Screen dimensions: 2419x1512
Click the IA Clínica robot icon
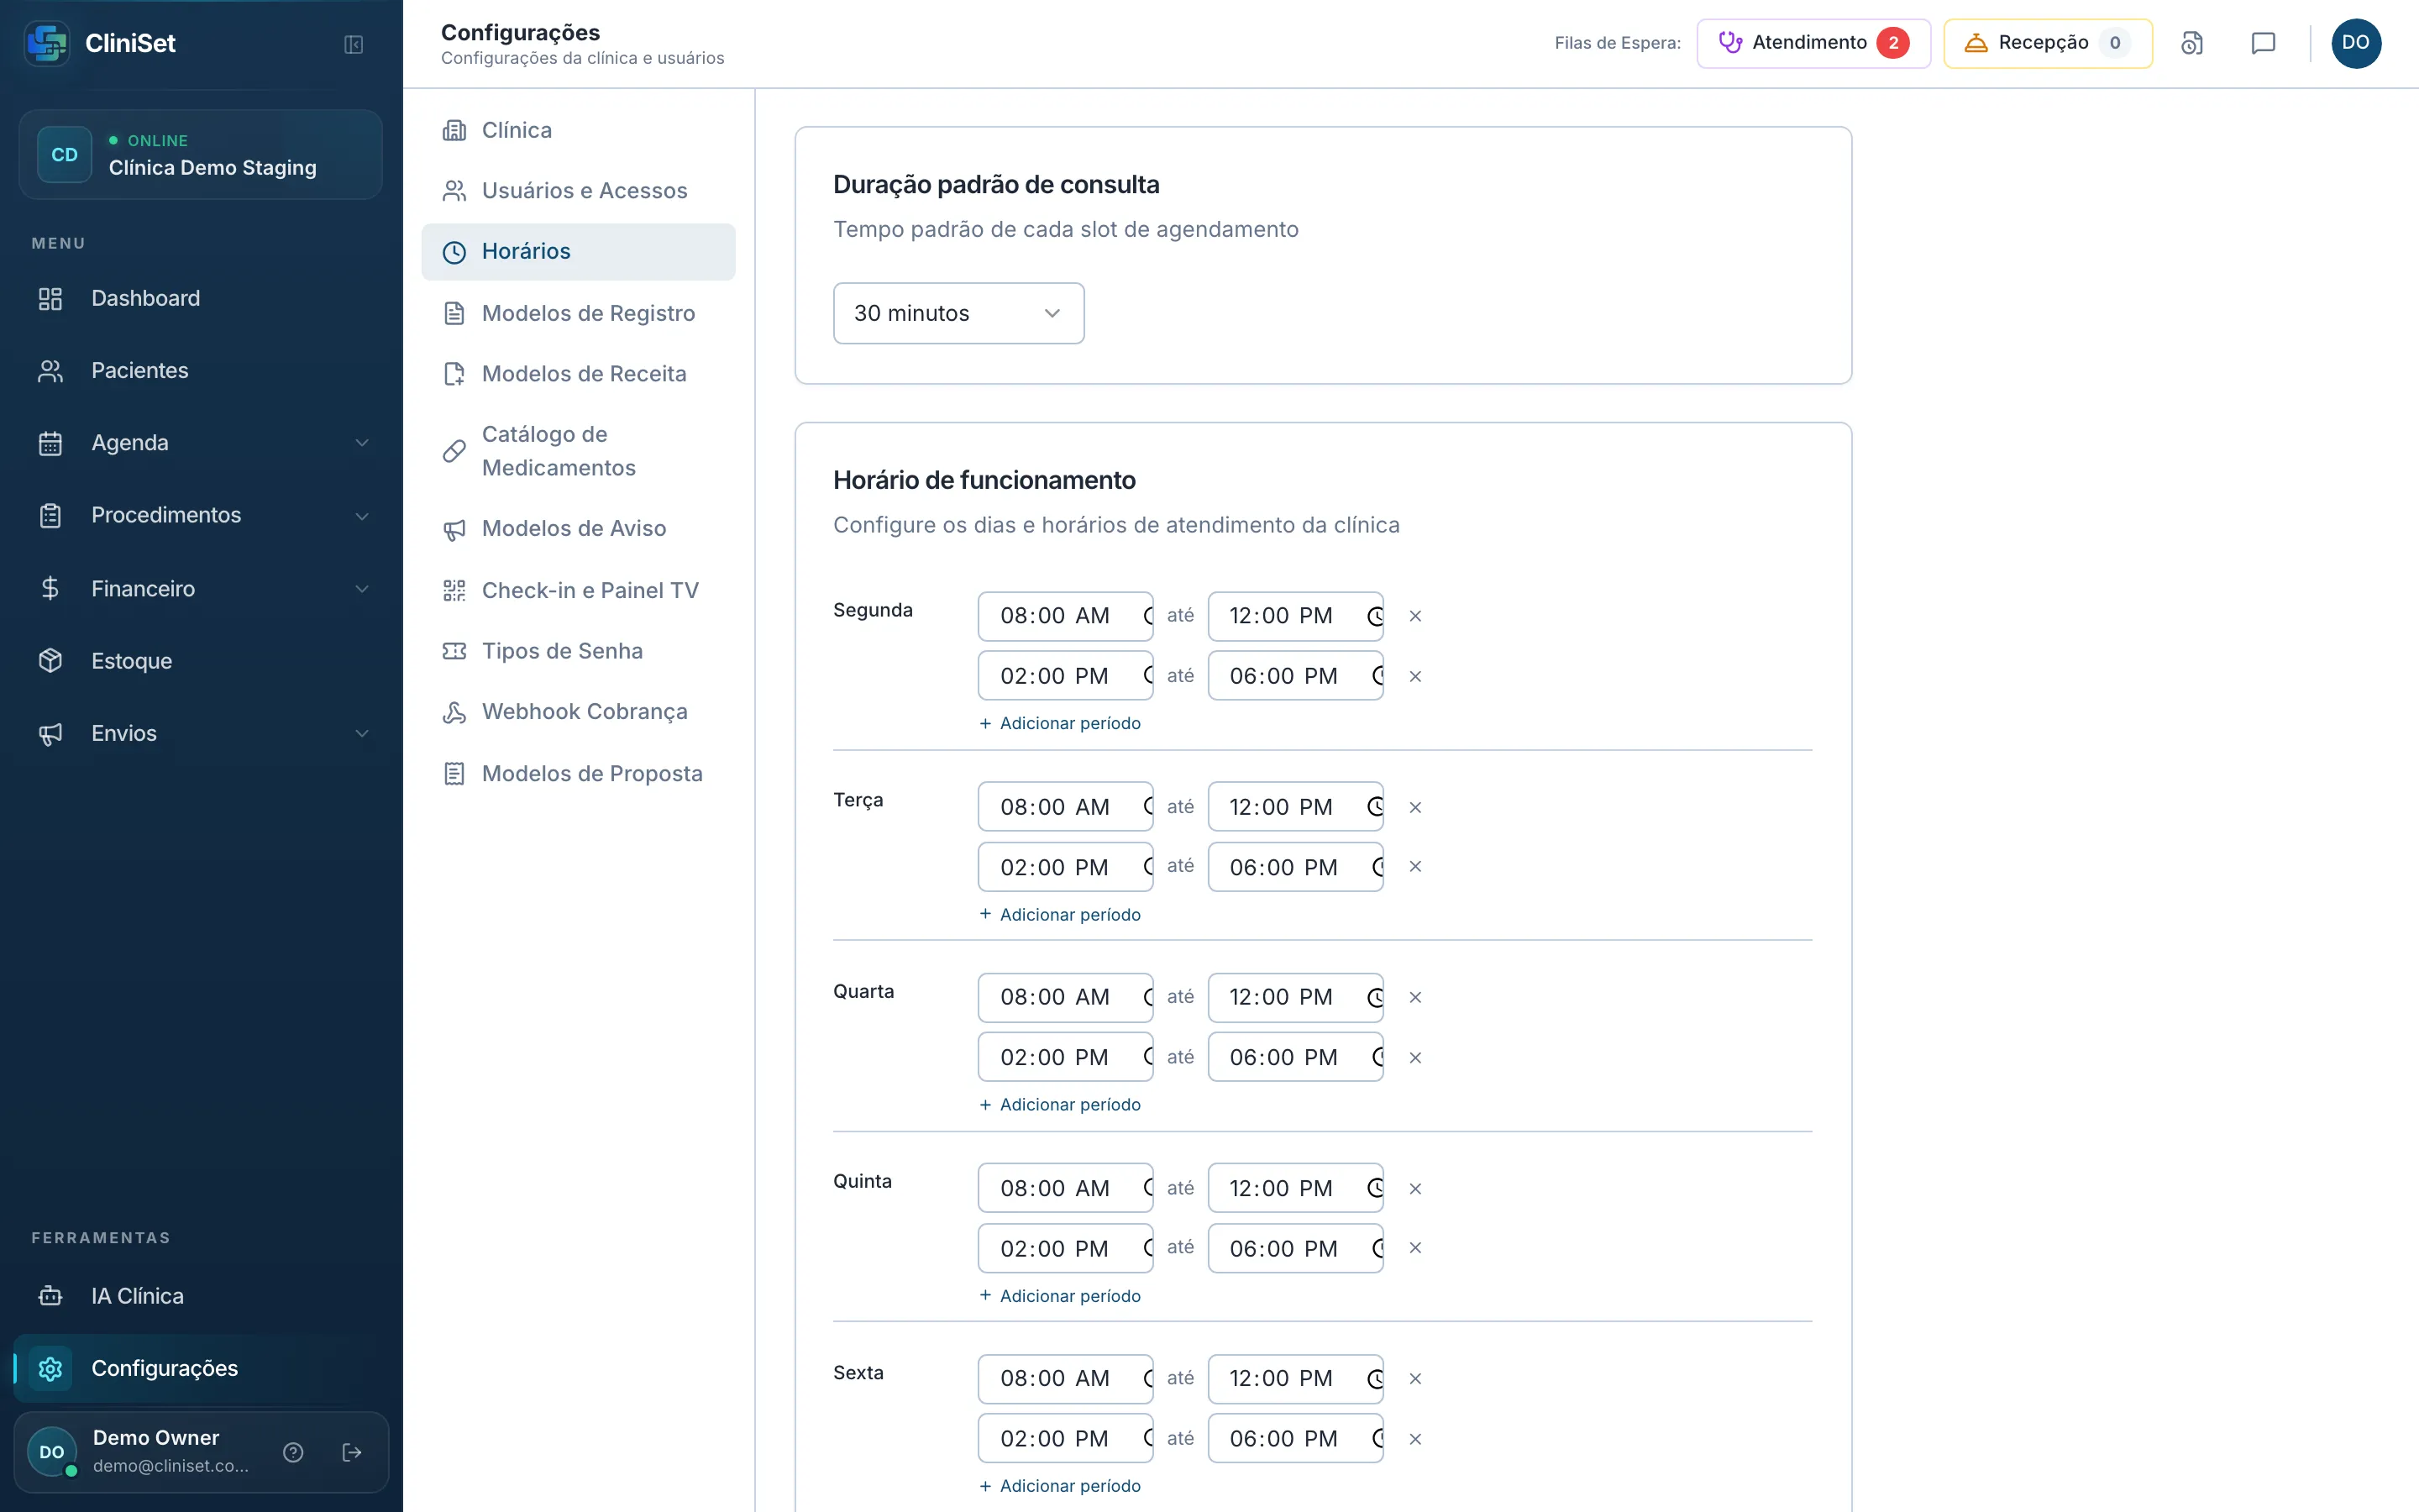(x=50, y=1296)
